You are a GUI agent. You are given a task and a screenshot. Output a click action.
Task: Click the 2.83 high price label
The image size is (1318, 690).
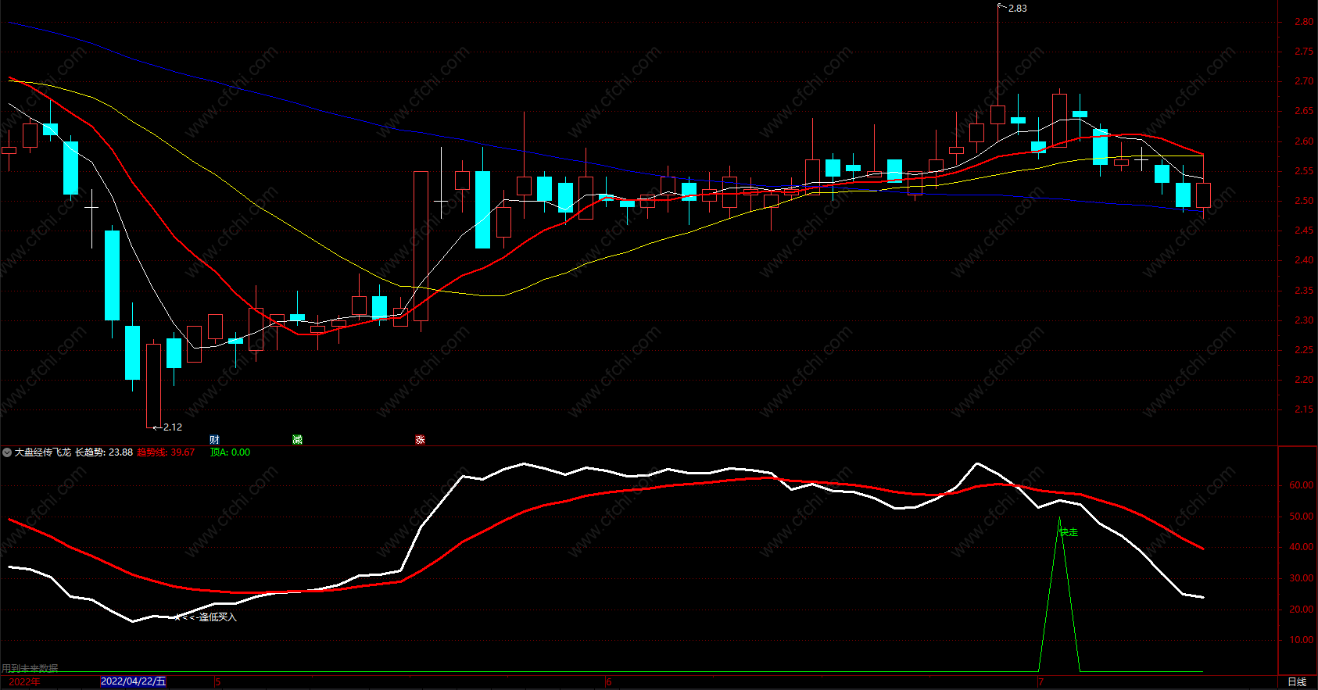pos(1017,9)
